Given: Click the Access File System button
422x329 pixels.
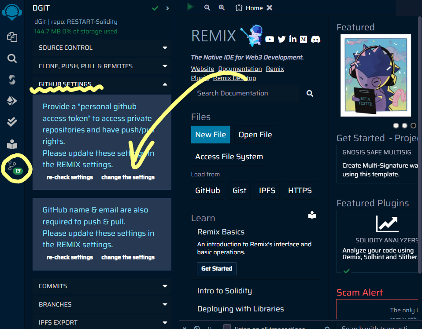Looking at the screenshot, I should (229, 157).
